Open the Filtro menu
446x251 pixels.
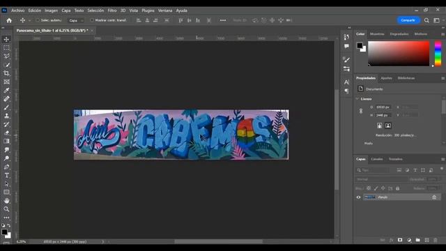click(x=112, y=10)
